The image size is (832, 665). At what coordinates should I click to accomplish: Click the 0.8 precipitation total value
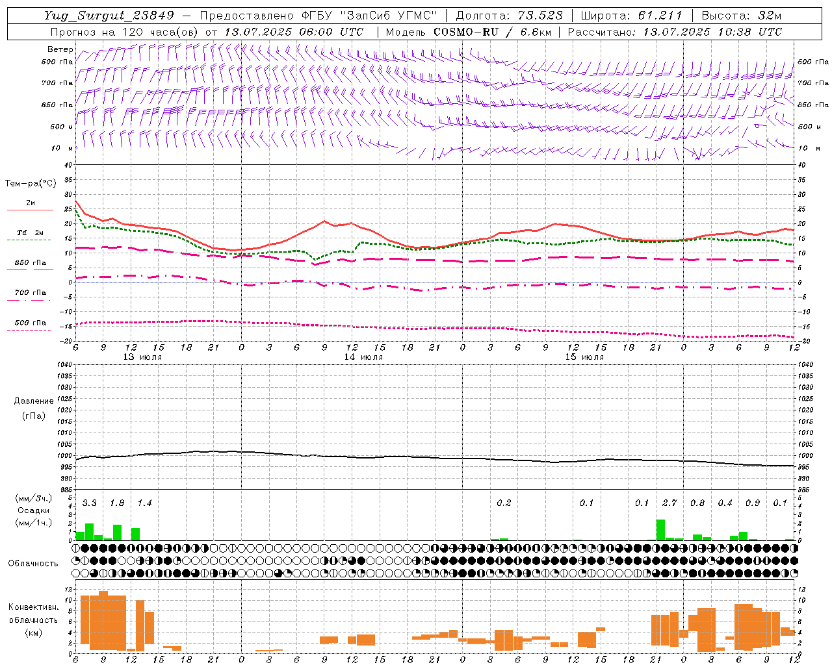697,503
